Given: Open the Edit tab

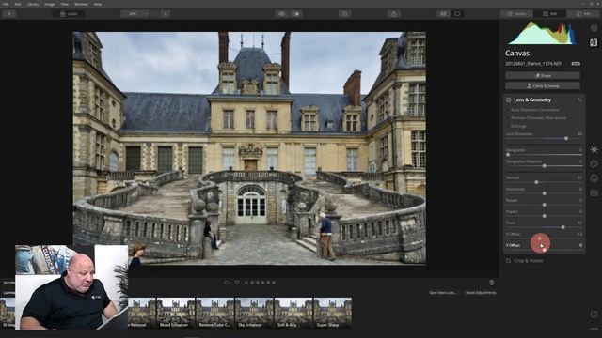Looking at the screenshot, I should pyautogui.click(x=549, y=14).
